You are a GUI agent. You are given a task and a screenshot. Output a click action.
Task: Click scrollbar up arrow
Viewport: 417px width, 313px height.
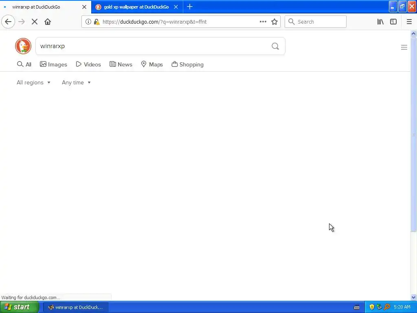pyautogui.click(x=413, y=34)
